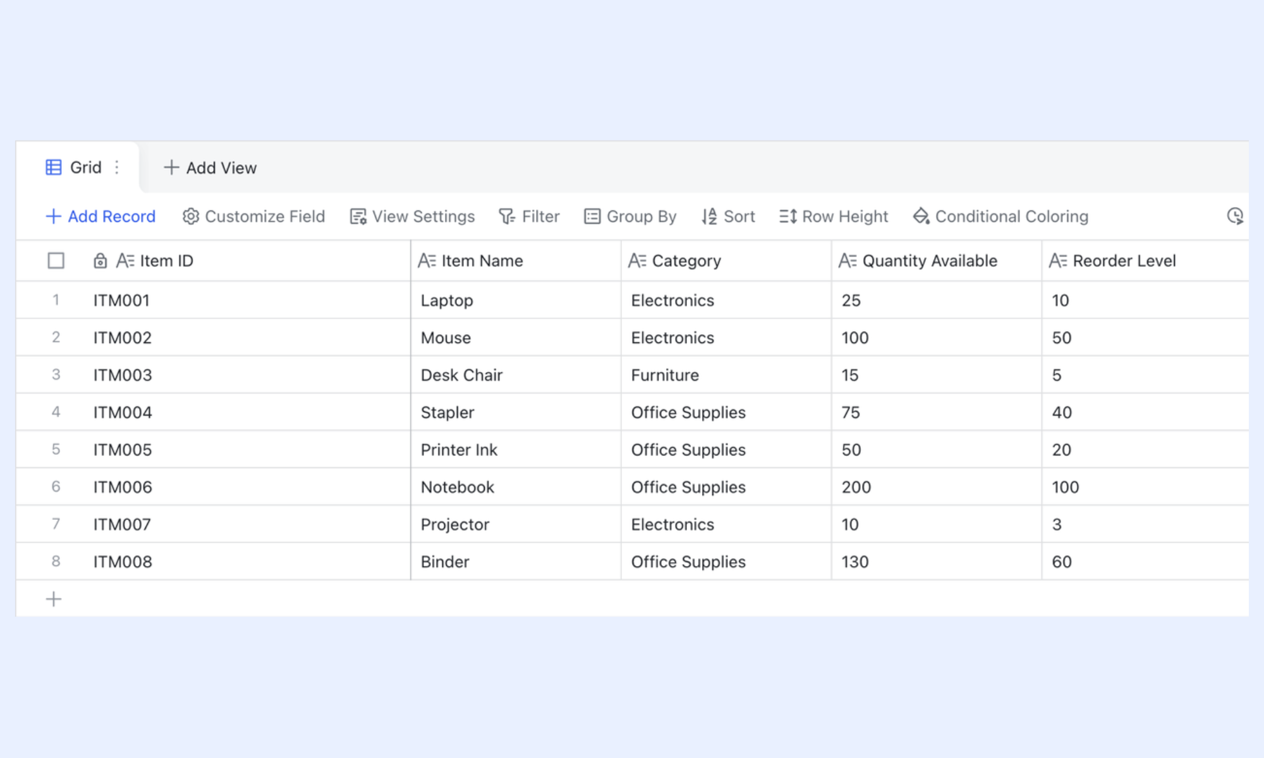Select quantity cell 25 for Laptop

pos(937,300)
